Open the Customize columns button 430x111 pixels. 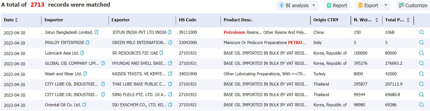[x=413, y=6]
